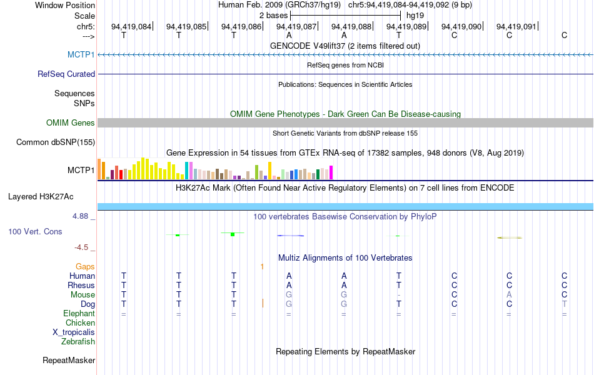Select the Chicken species label

(80, 322)
